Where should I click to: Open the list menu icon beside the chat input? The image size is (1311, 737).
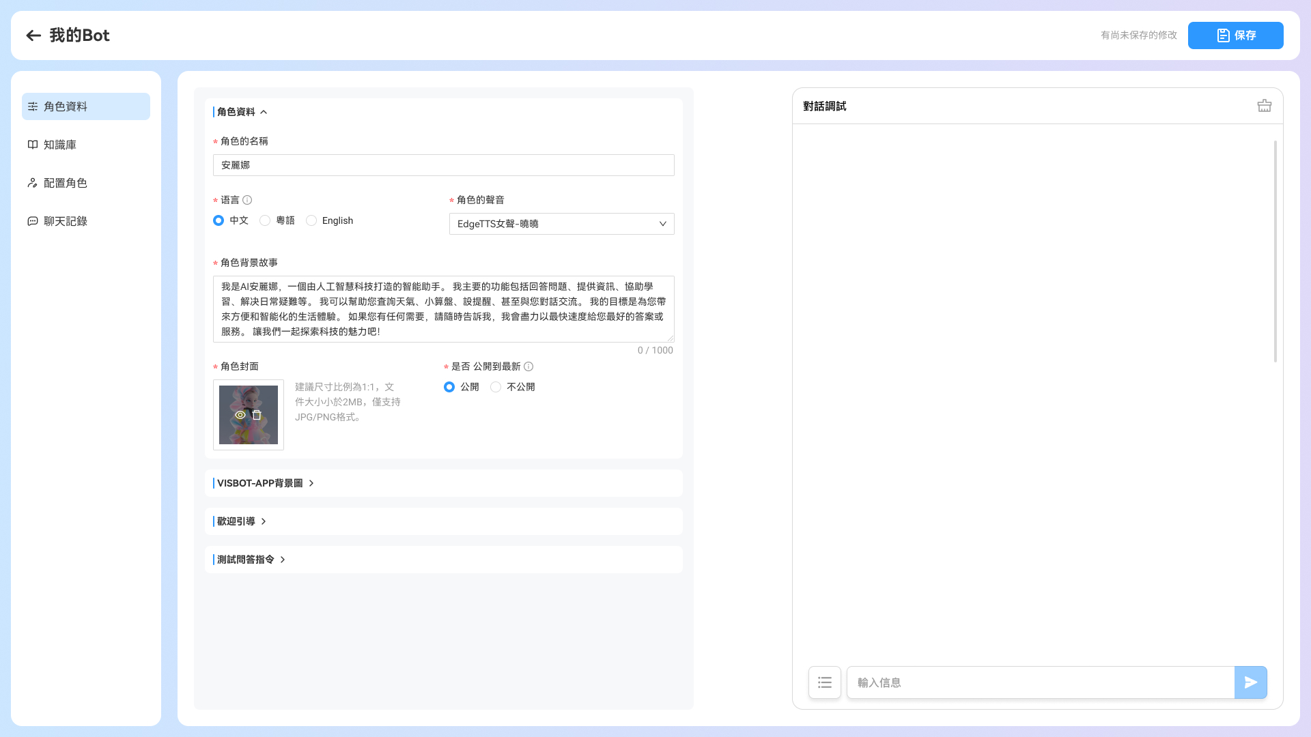[825, 682]
